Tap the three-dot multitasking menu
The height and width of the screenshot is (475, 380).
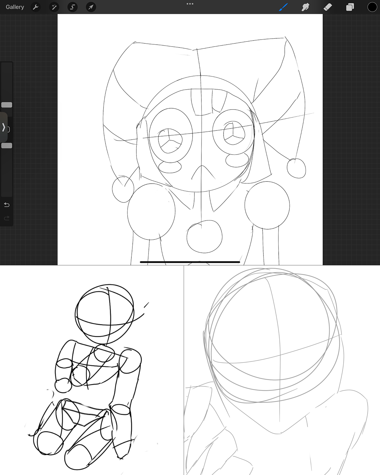[190, 4]
